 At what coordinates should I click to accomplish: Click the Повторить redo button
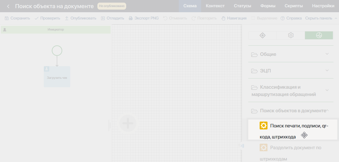click(x=204, y=18)
